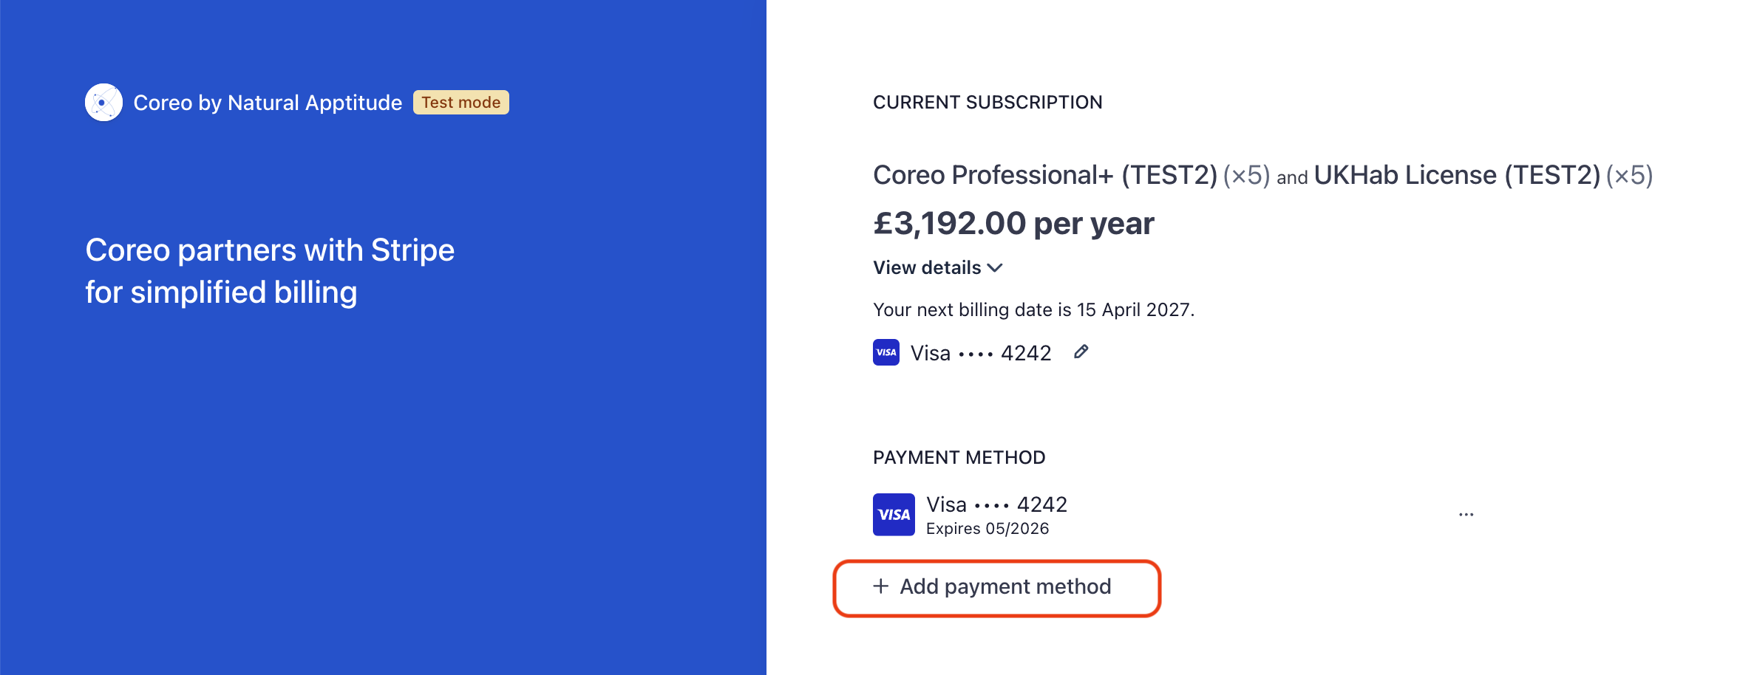The height and width of the screenshot is (675, 1737).
Task: Select the UKHab License (TEST2) product name
Action: click(x=1456, y=176)
